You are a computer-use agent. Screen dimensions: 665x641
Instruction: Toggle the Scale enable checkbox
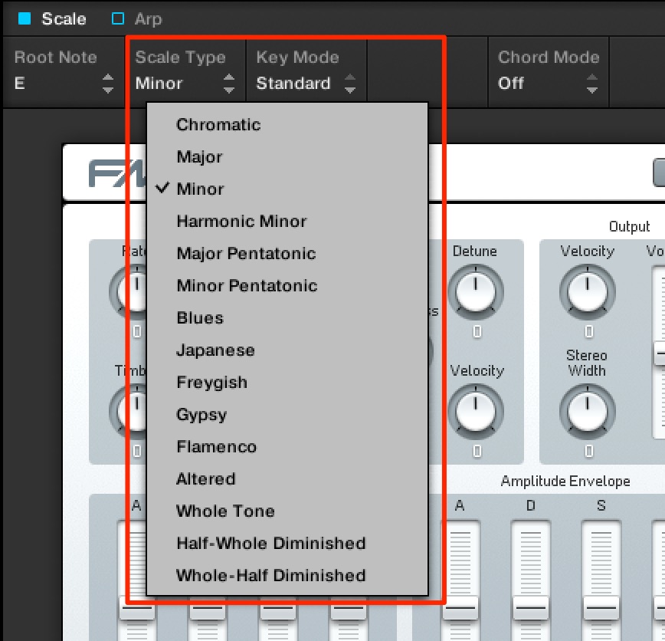25,18
